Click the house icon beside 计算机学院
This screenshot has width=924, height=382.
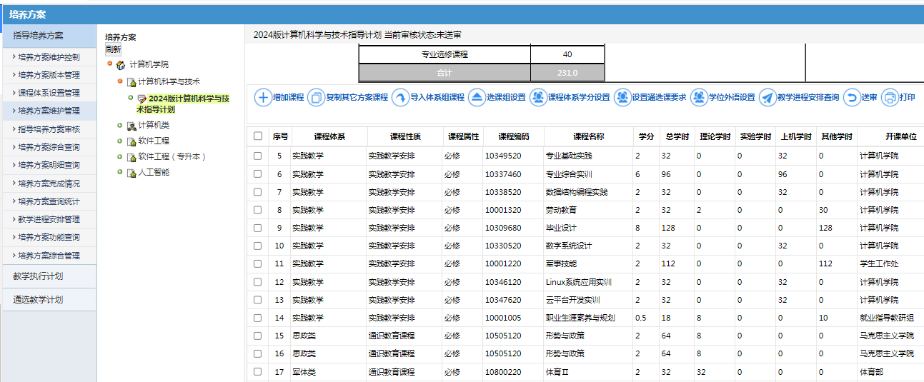[x=120, y=65]
